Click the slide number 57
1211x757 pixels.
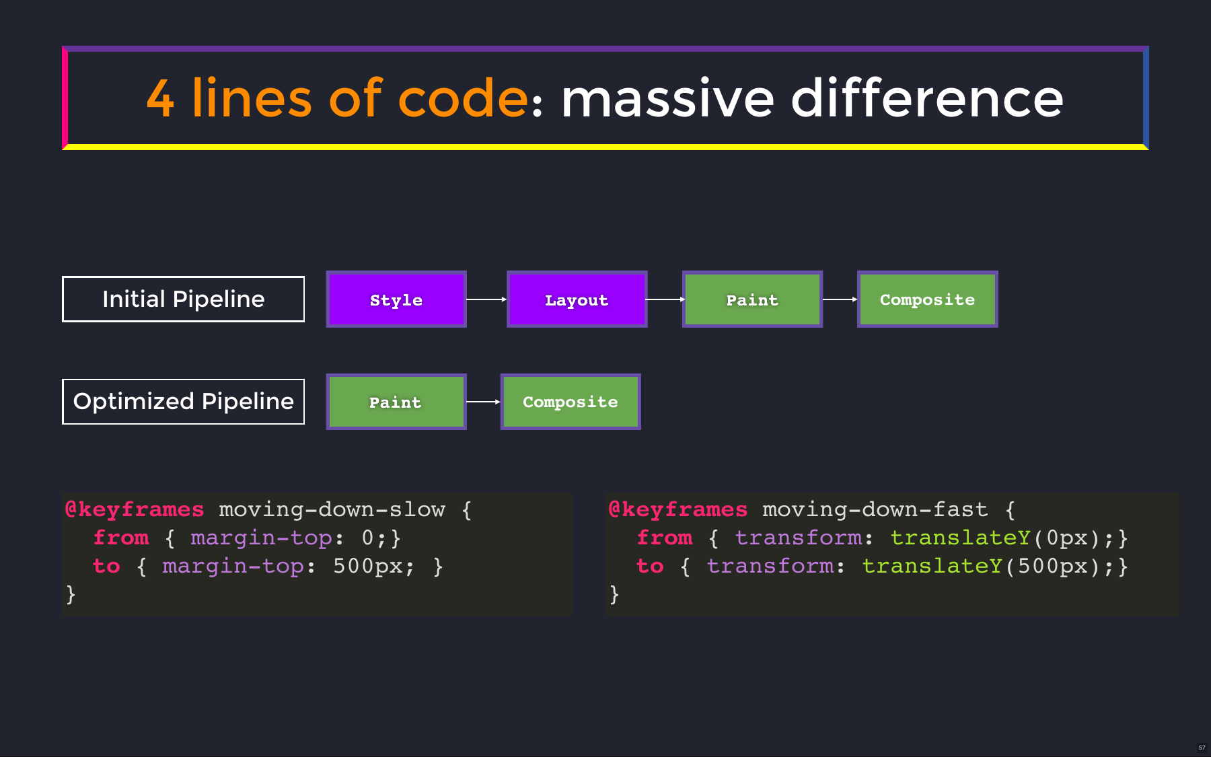[x=1202, y=748]
